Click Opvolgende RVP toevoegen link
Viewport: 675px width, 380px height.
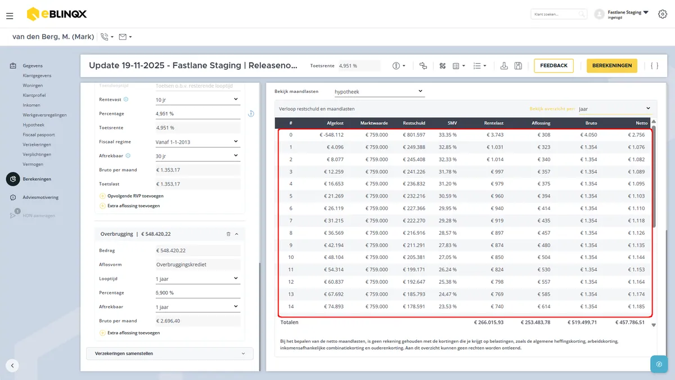[136, 196]
